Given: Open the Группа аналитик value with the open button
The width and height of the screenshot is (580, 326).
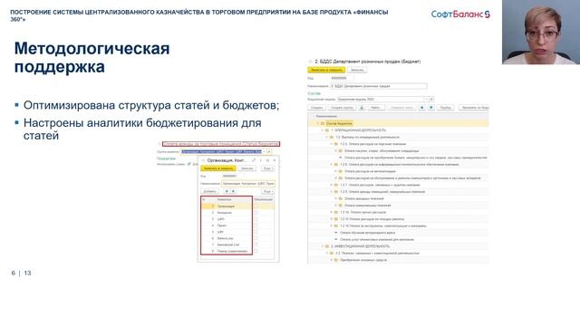Looking at the screenshot, I should 269,151.
